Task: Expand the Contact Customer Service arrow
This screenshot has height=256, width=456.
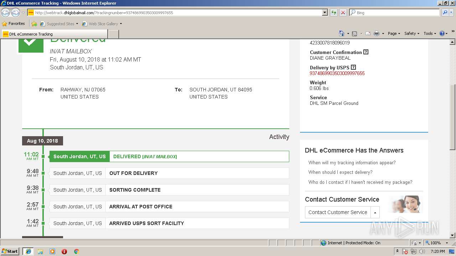Action: pyautogui.click(x=375, y=212)
